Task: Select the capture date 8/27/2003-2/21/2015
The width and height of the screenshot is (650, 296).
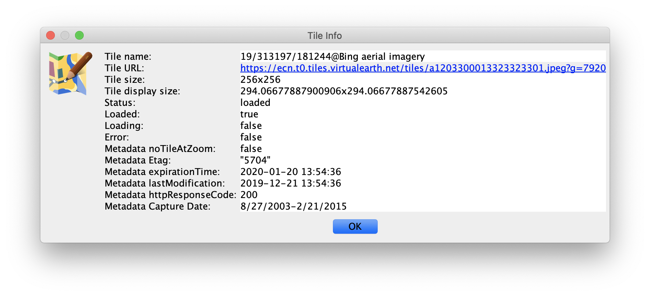Action: [293, 206]
